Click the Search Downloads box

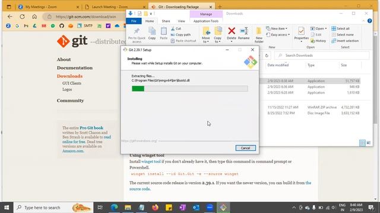point(322,56)
